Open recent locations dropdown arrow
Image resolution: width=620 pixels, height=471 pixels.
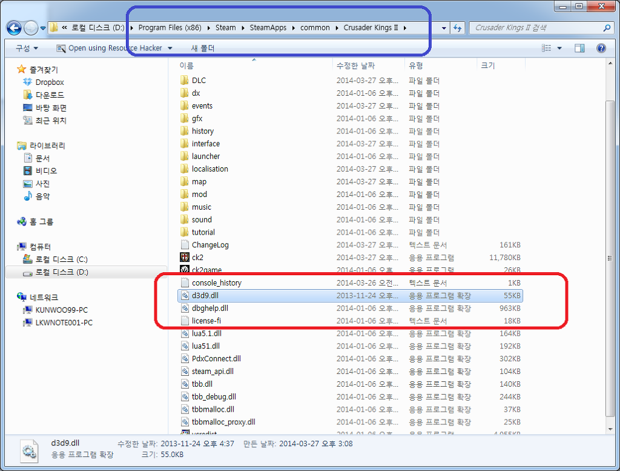pos(43,28)
